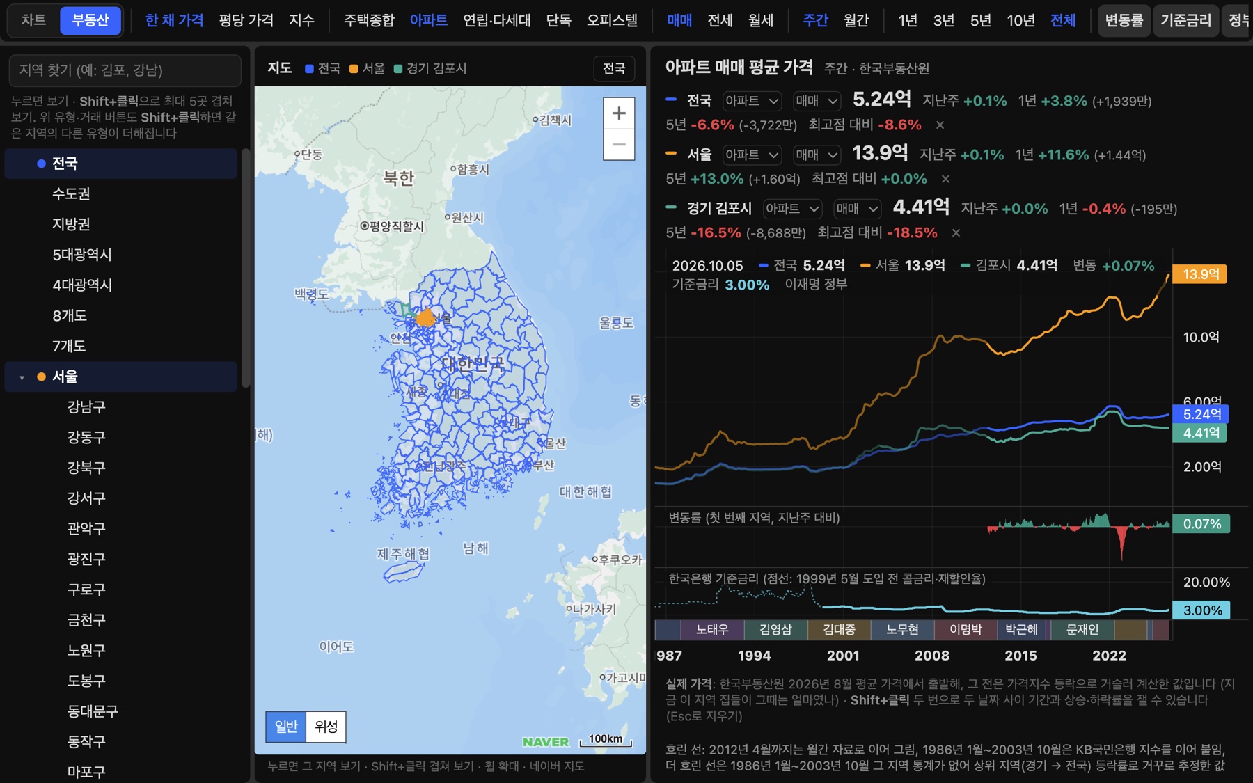
Task: Set range to 1년
Action: click(x=908, y=20)
